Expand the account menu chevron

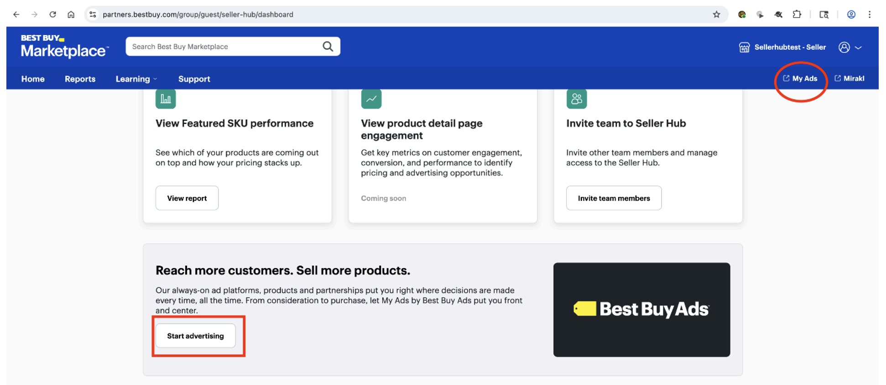click(x=858, y=47)
